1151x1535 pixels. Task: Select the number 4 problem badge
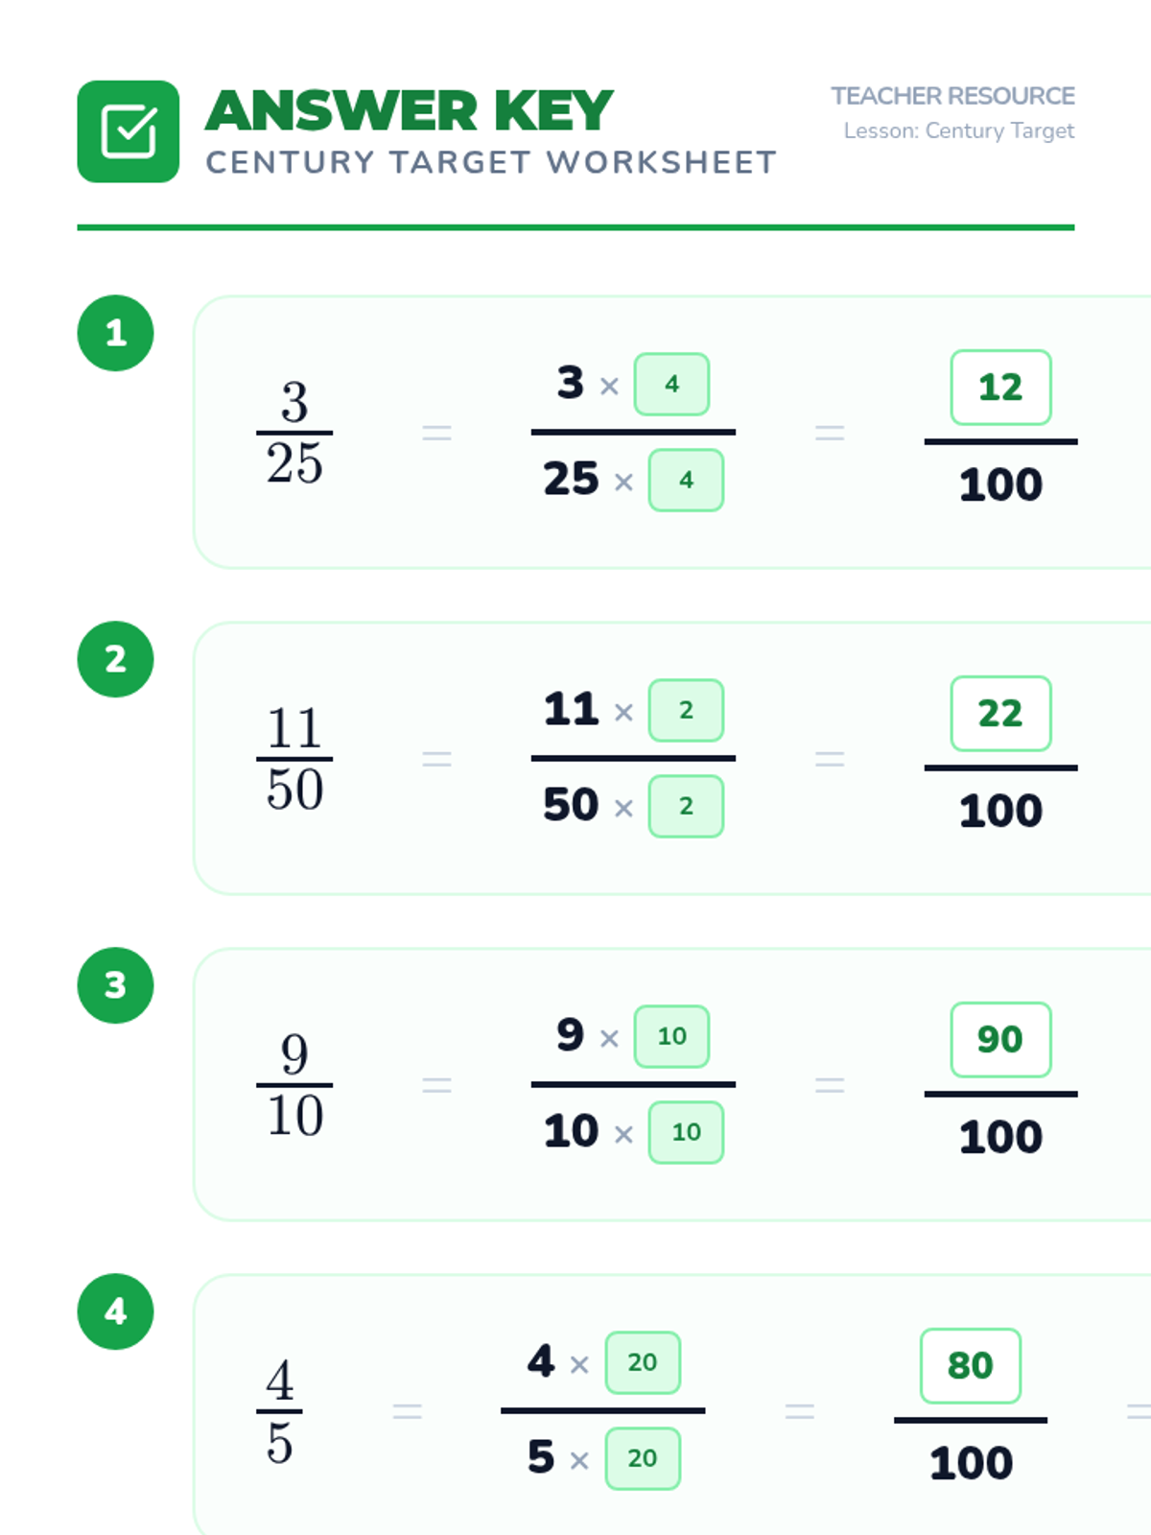pos(115,1311)
